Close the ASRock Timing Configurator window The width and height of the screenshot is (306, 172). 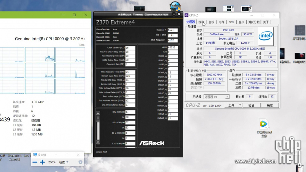click(x=179, y=14)
